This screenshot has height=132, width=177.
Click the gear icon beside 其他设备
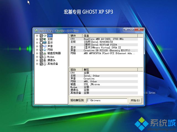45,64
